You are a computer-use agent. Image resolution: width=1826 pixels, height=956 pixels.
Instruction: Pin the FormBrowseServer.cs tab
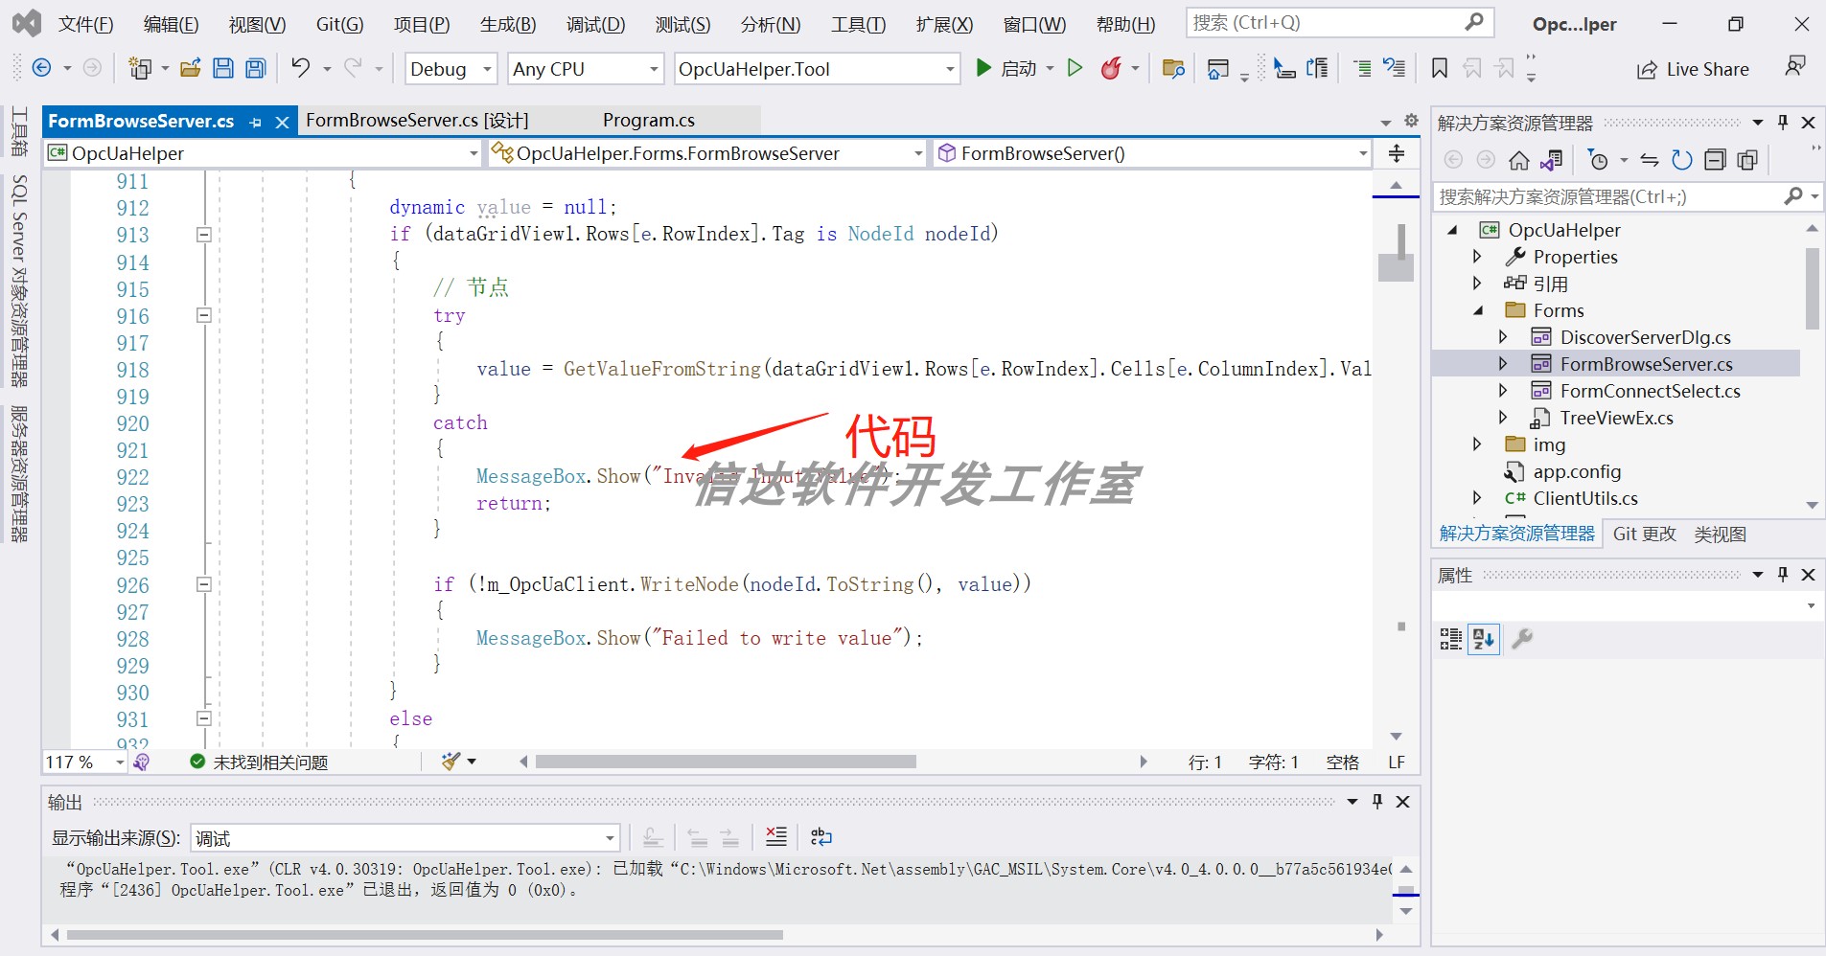[255, 122]
